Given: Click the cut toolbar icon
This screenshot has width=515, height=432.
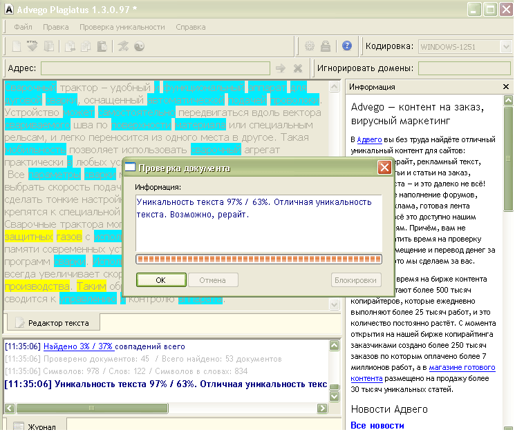Looking at the screenshot, I should 70,46.
